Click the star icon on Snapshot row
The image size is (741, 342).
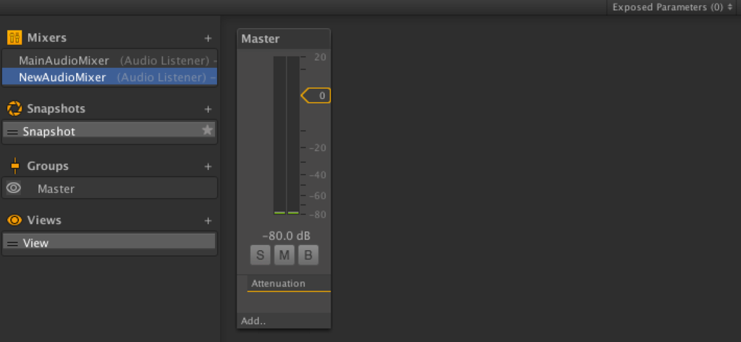click(208, 130)
